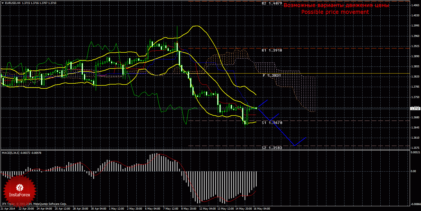Click the '6 May 04:00' time label
The image size is (421, 211).
click(152, 209)
